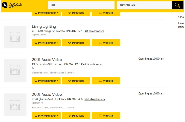Screen dimensions: 185x122
Task: Expand Phone Number for 1995 Dundas St listing
Action: (46, 81)
